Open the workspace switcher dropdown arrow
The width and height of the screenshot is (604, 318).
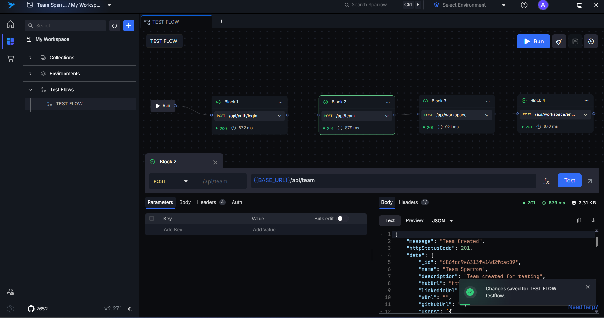click(109, 5)
